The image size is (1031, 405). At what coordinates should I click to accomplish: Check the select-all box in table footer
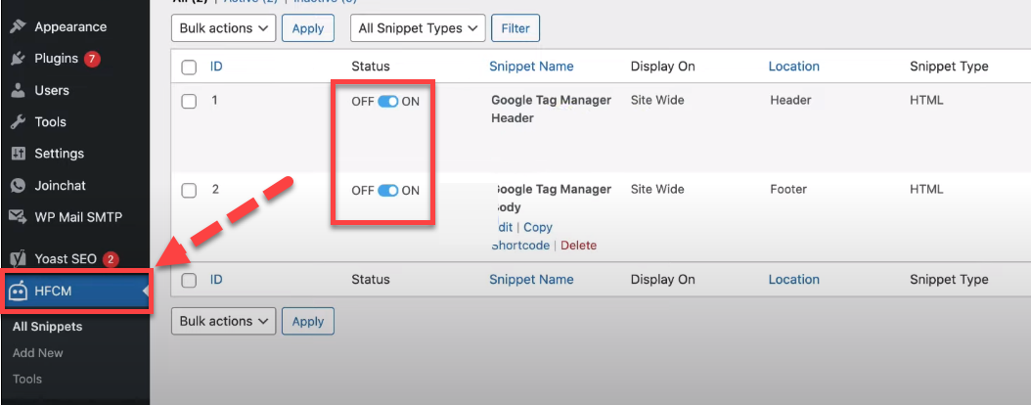click(190, 280)
